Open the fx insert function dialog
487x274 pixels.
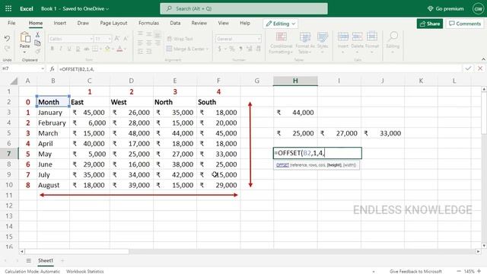click(53, 68)
